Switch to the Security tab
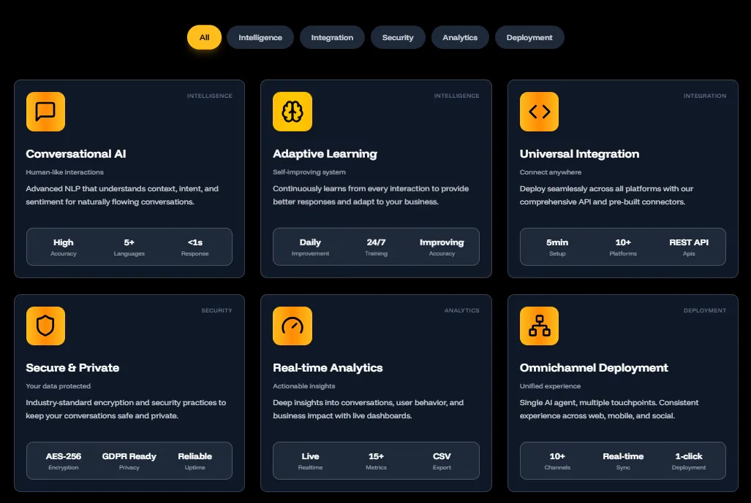The image size is (751, 503). pyautogui.click(x=398, y=37)
